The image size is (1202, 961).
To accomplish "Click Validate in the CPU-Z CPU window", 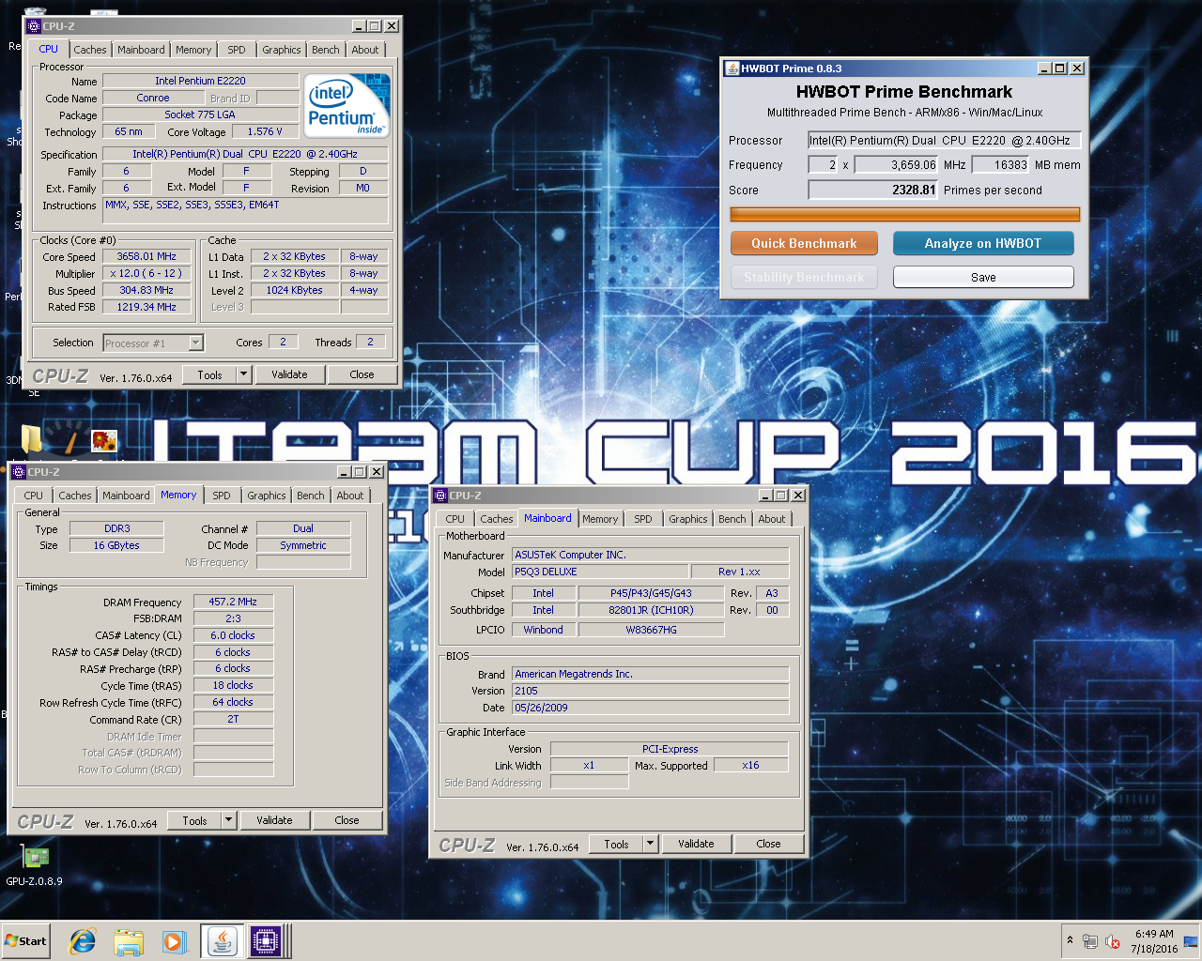I will (289, 374).
